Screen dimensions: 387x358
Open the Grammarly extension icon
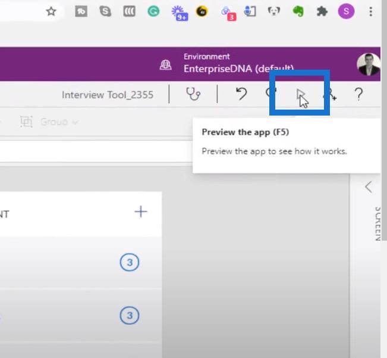click(x=153, y=11)
